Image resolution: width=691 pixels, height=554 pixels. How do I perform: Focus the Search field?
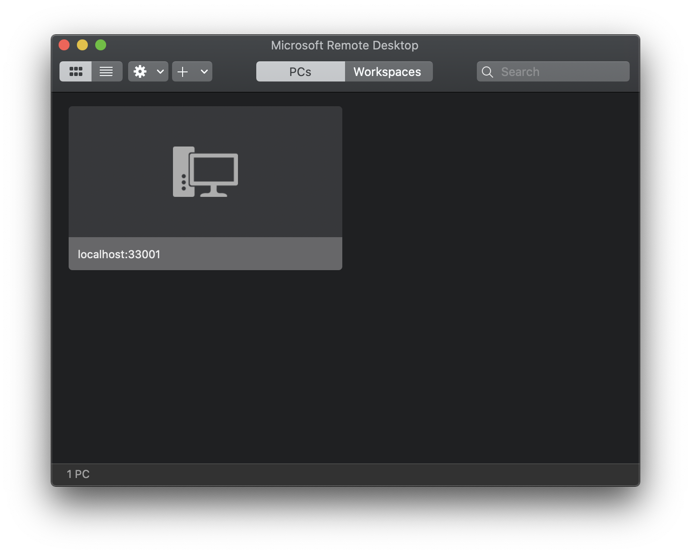tap(553, 71)
